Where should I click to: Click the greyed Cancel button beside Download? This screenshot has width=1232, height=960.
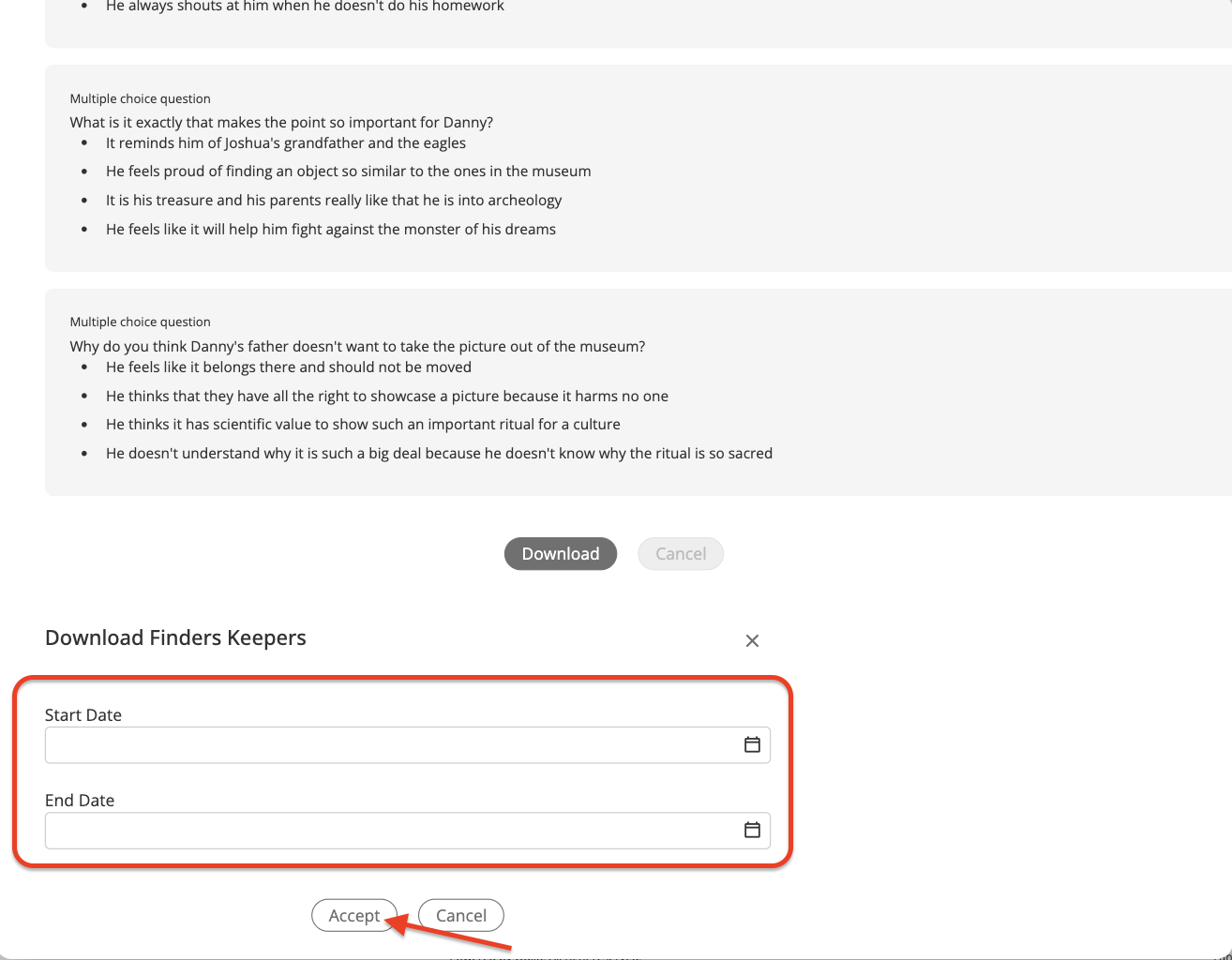681,554
